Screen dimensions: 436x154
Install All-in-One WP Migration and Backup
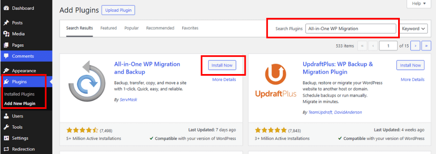[x=222, y=66]
